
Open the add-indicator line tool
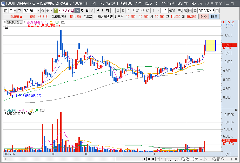pyautogui.click(x=185, y=11)
